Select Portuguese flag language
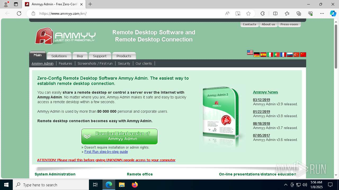The height and width of the screenshot is (190, 339). pyautogui.click(x=276, y=55)
